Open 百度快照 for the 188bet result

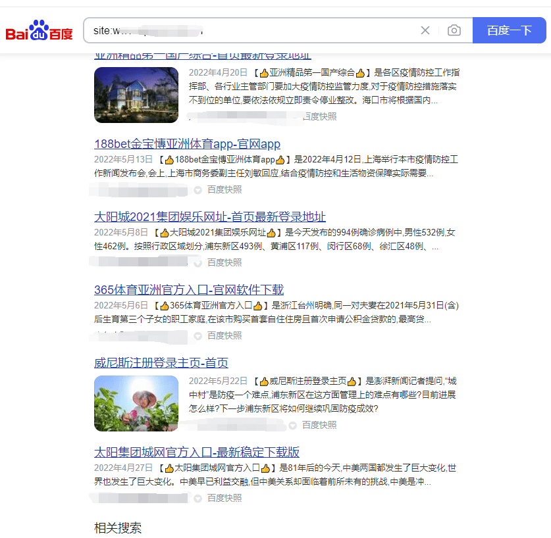[x=224, y=189]
